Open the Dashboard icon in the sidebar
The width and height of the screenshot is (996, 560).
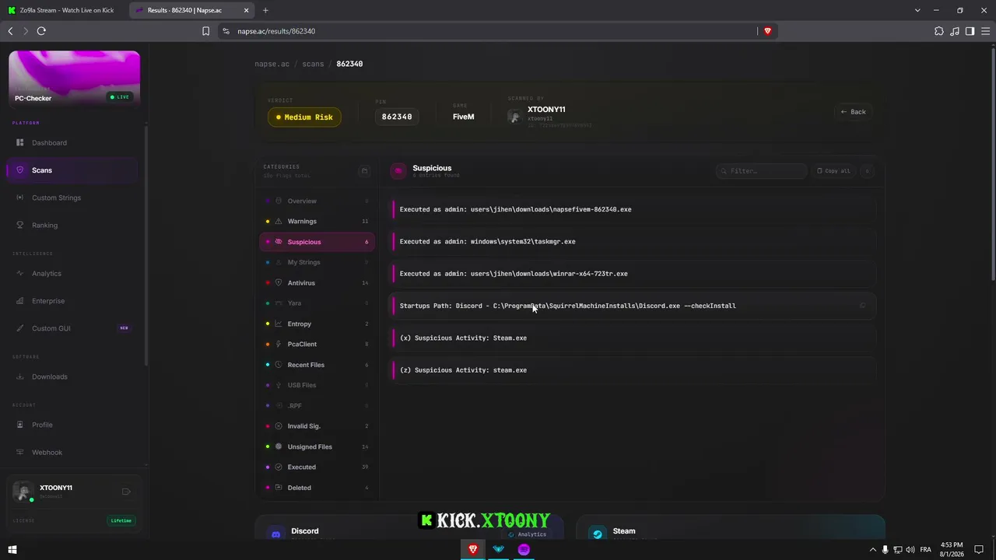(x=20, y=143)
